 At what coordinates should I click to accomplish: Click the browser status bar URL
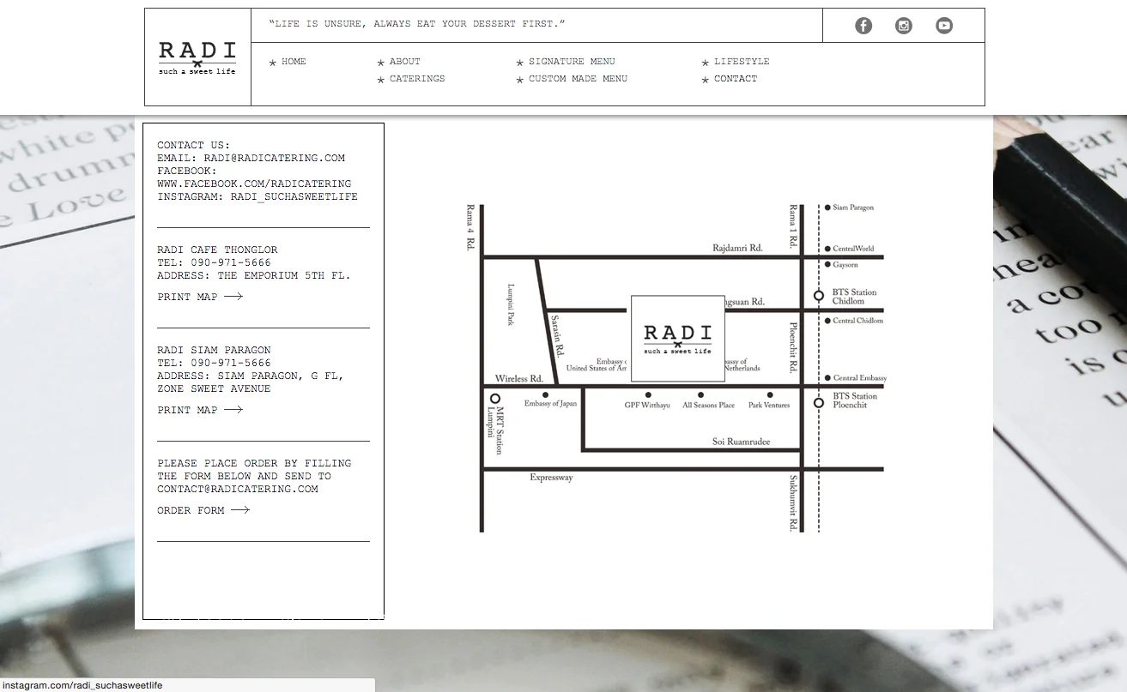coord(82,685)
